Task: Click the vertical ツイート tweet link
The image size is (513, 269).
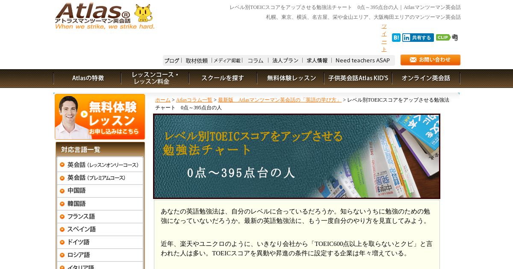Action: point(384,38)
